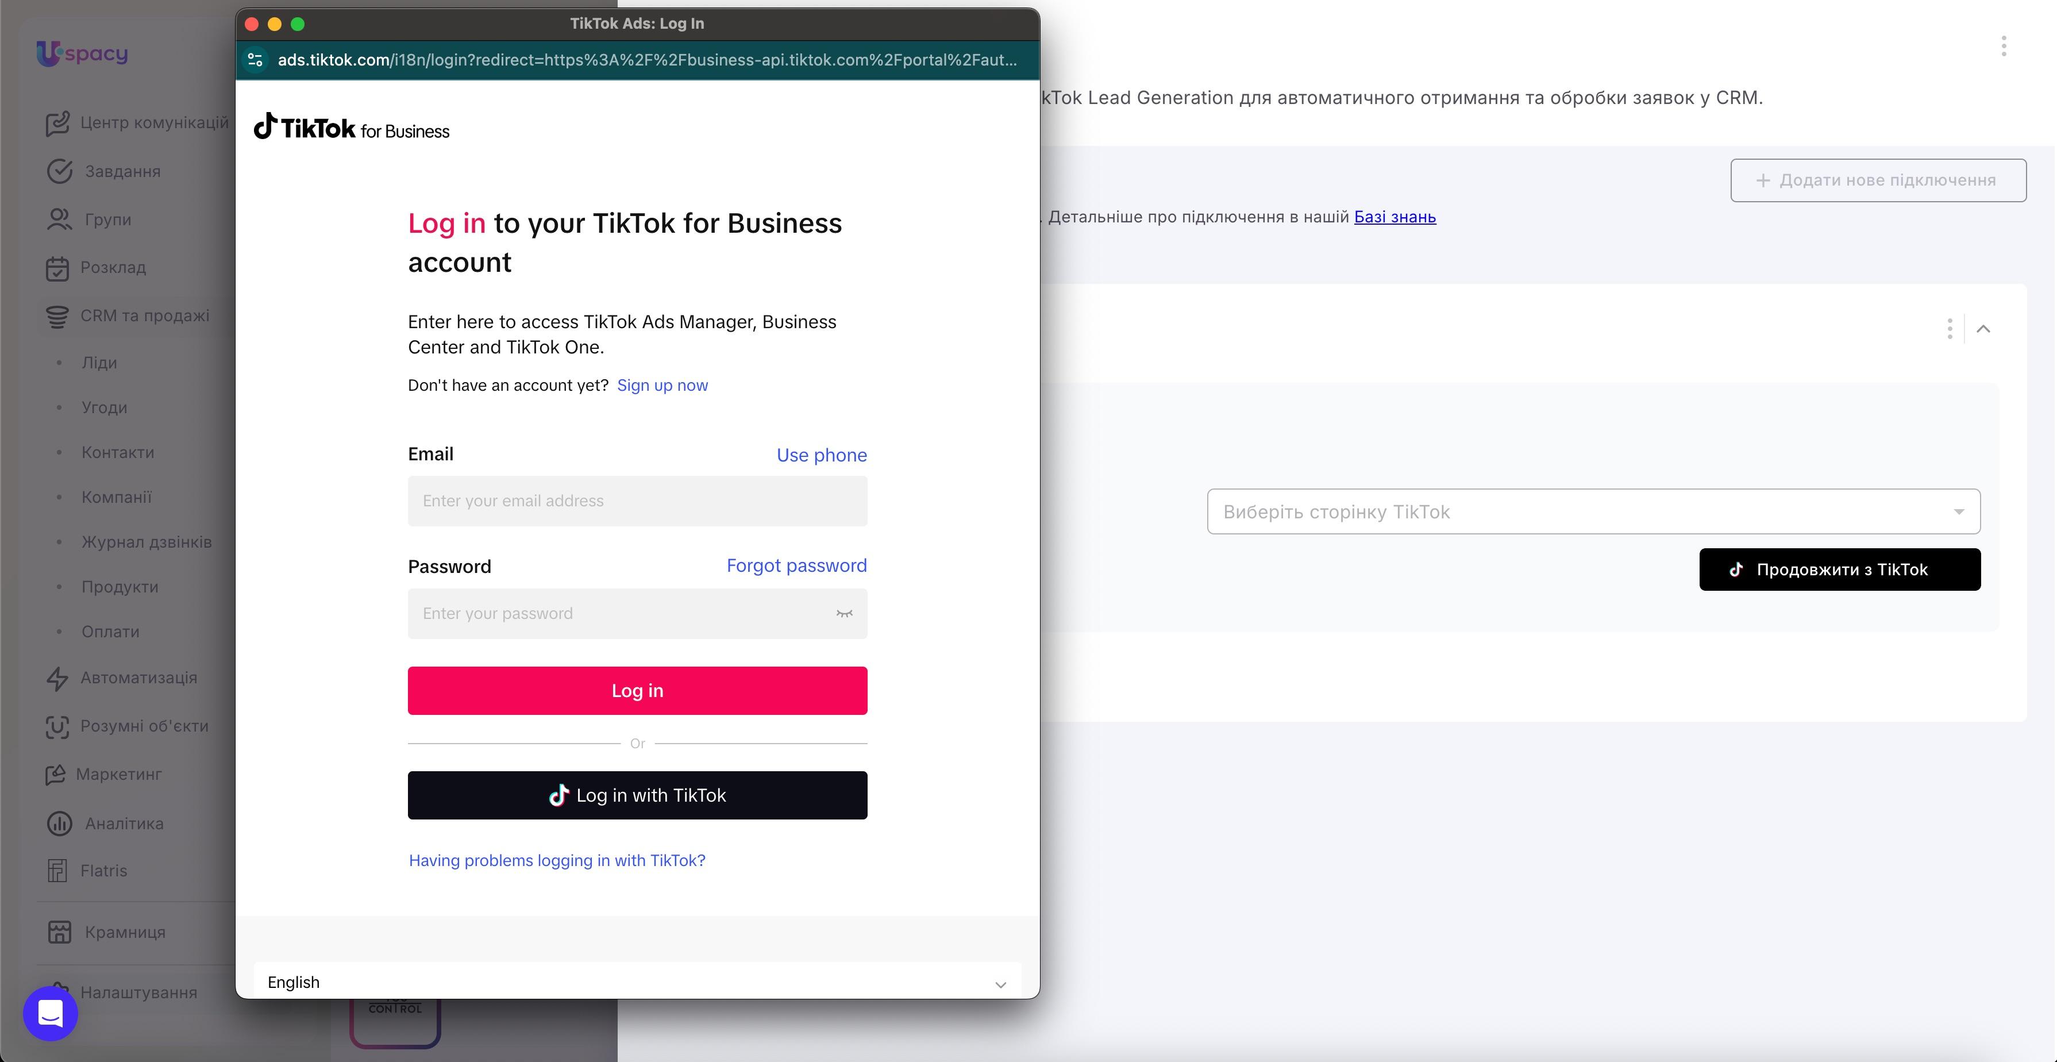
Task: Follow the Forgot password link
Action: [796, 565]
